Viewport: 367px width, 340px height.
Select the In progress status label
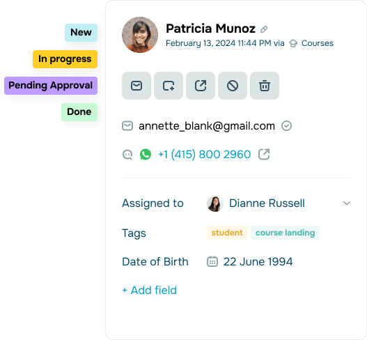(x=65, y=59)
